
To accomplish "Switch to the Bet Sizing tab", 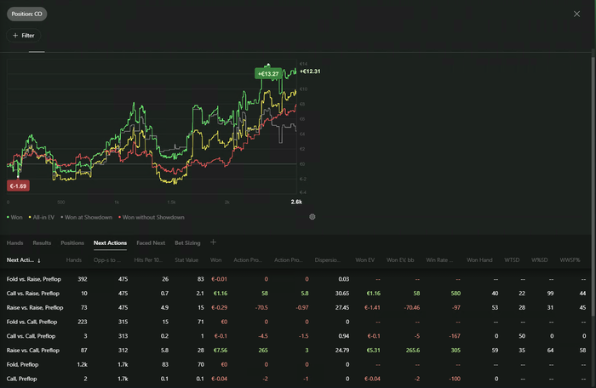I will (187, 242).
